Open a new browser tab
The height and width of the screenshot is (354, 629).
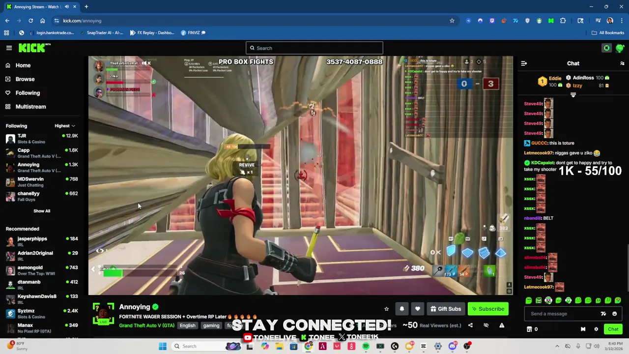coord(86,7)
